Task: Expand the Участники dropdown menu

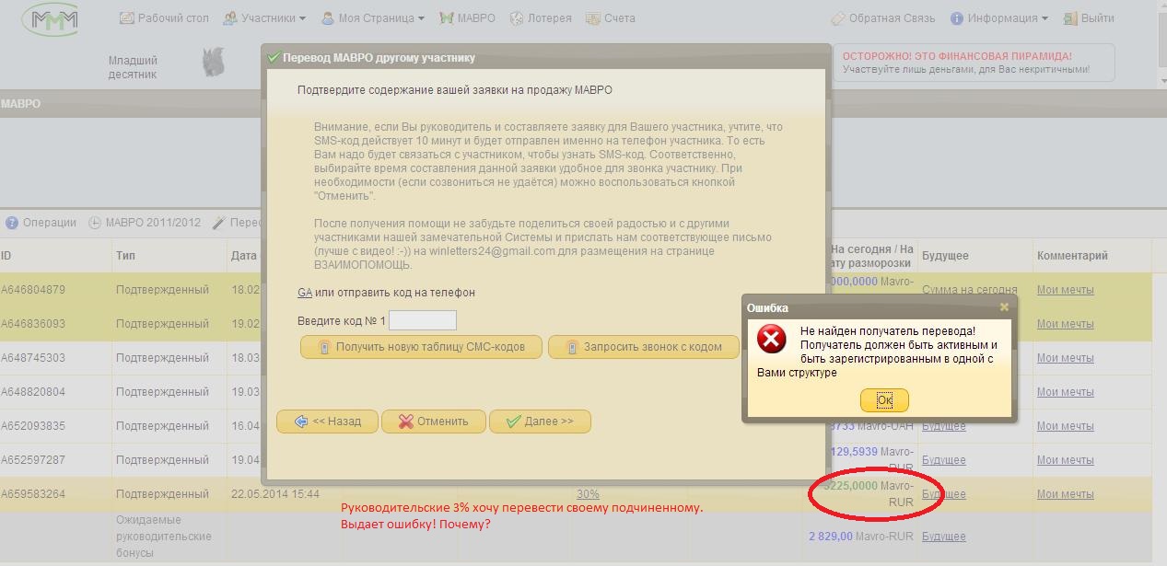Action: (265, 17)
